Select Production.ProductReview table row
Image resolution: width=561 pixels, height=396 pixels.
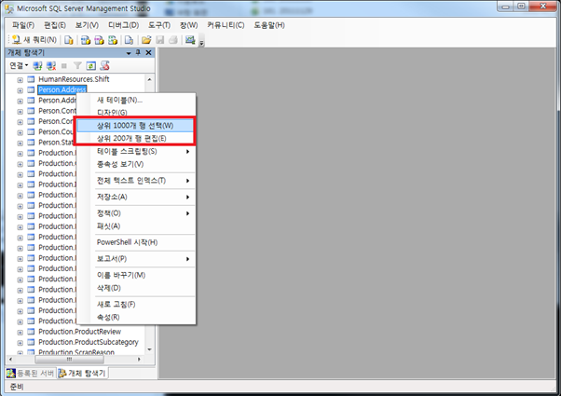point(79,332)
